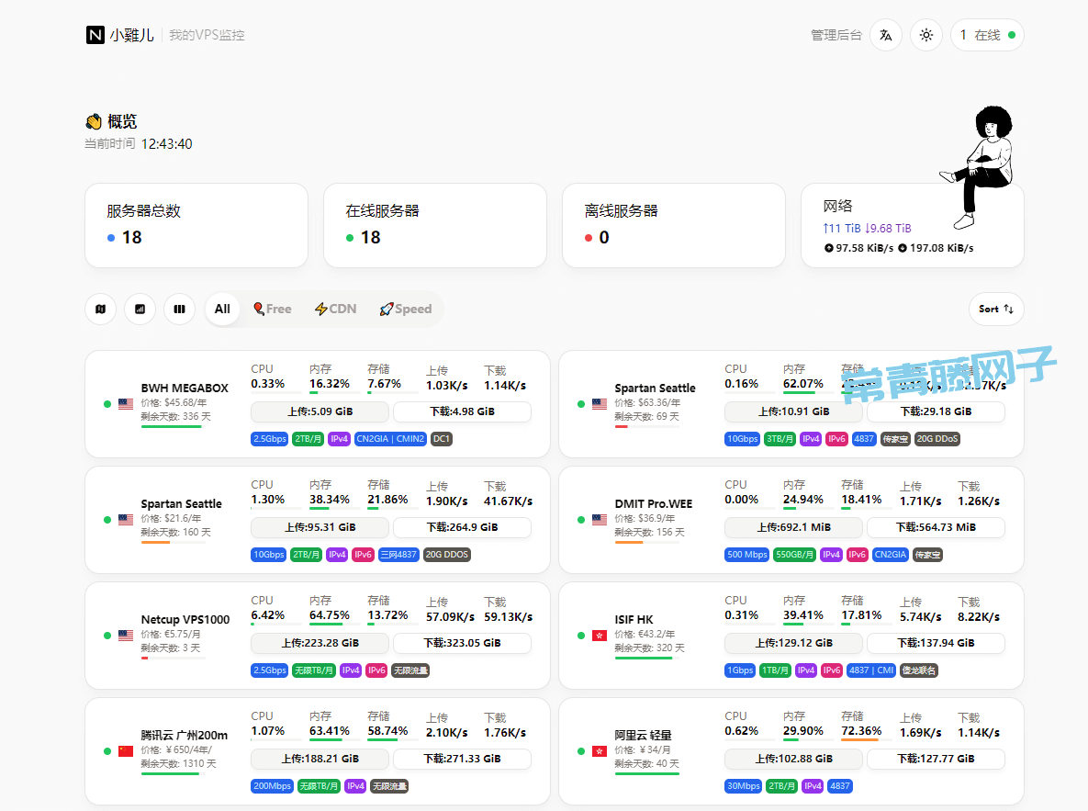1088x811 pixels.
Task: Click the 3TB/月 tag
Action: (780, 439)
